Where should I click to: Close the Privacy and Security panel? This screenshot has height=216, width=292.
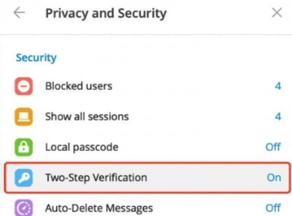click(x=276, y=13)
